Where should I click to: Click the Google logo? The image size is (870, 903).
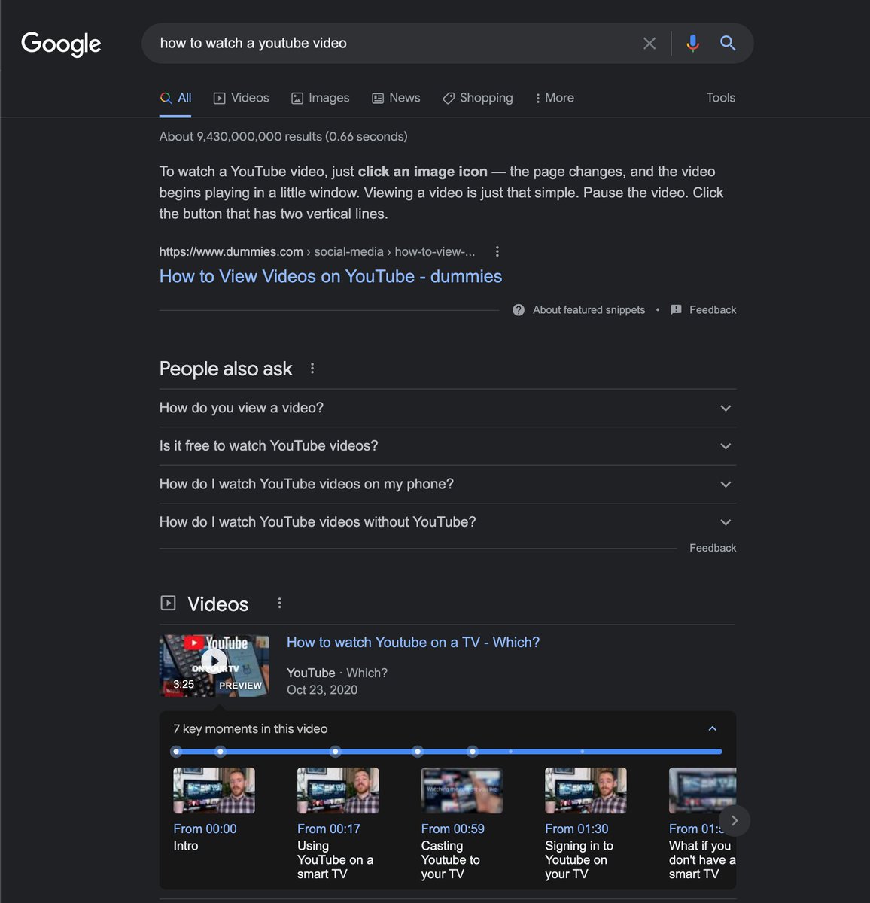tap(61, 44)
